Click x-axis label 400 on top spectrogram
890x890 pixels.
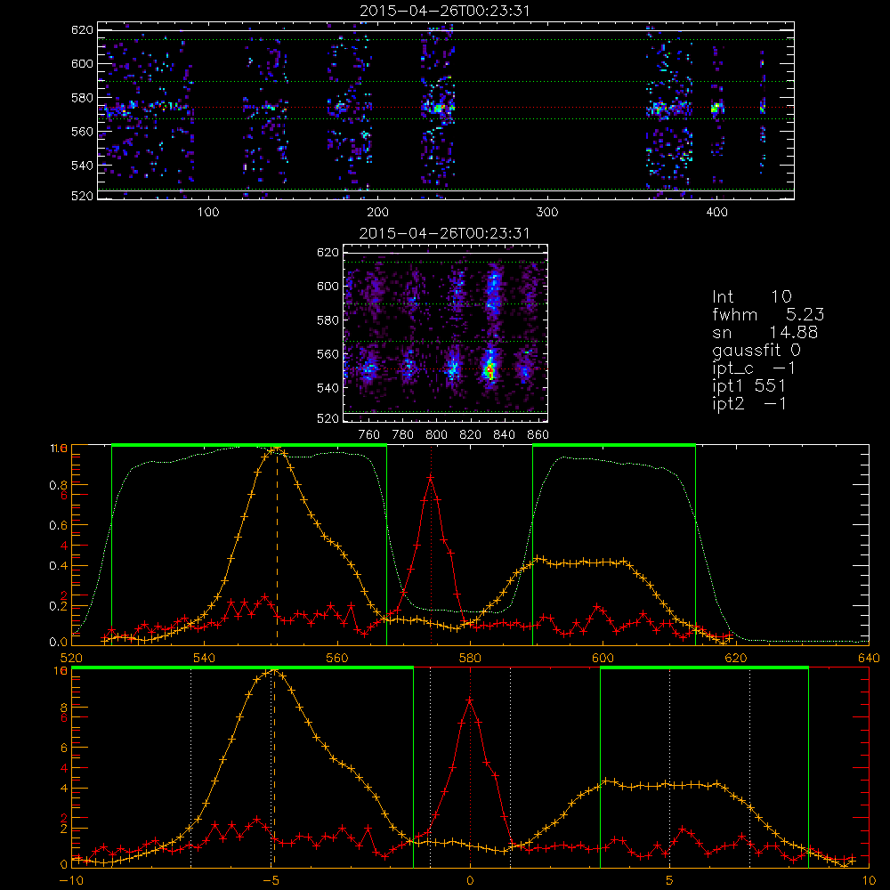pos(716,212)
